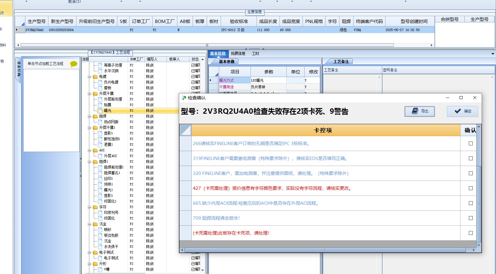Select the document icon beside 退膜1
The image size is (496, 274).
(100, 144)
